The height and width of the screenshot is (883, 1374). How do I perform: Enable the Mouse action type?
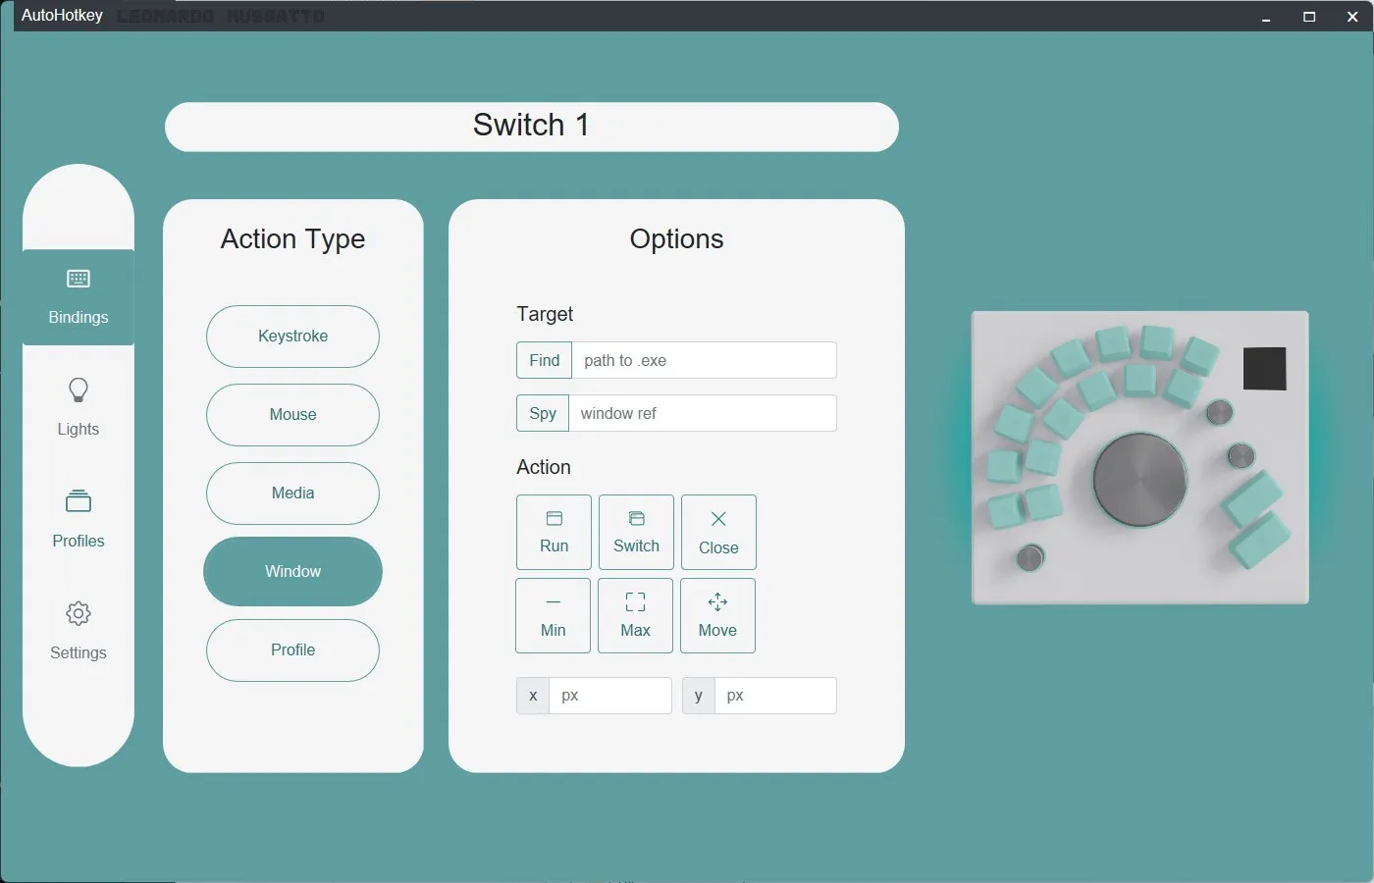[x=291, y=415]
